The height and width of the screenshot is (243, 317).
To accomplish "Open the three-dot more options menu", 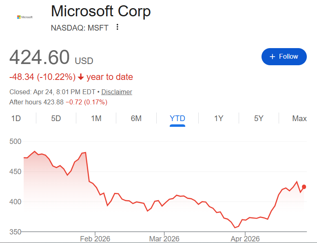I will (117, 27).
